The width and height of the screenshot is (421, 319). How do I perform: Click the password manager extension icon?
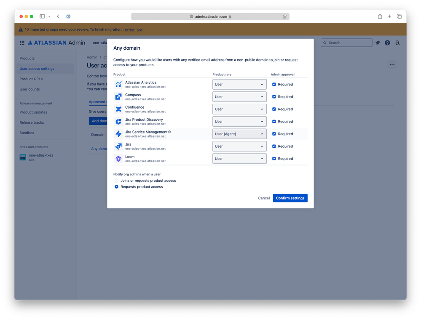coord(68,16)
